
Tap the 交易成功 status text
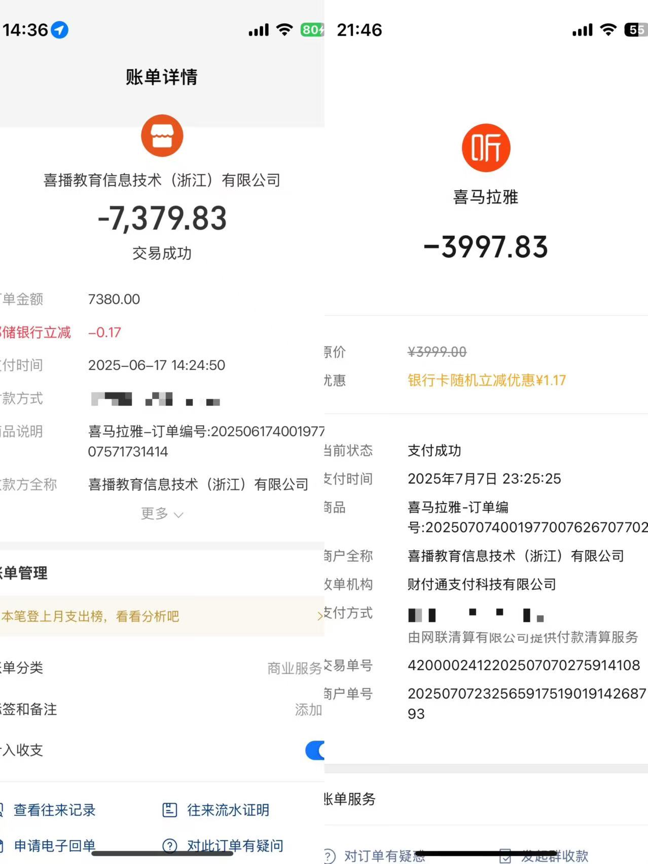point(162,253)
